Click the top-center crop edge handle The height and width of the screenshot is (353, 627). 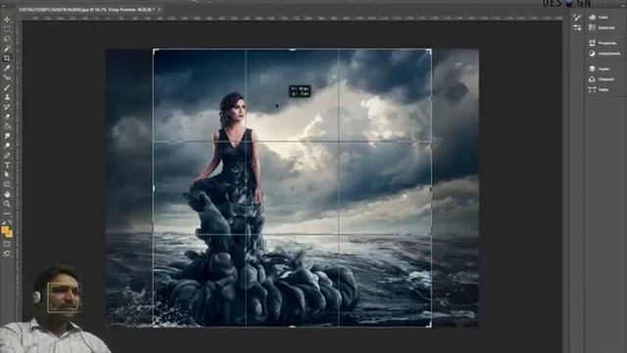[x=292, y=50]
